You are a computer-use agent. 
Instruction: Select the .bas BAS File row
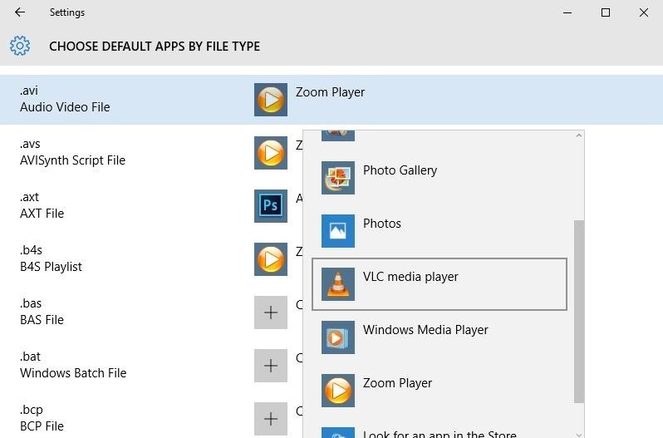(x=151, y=313)
